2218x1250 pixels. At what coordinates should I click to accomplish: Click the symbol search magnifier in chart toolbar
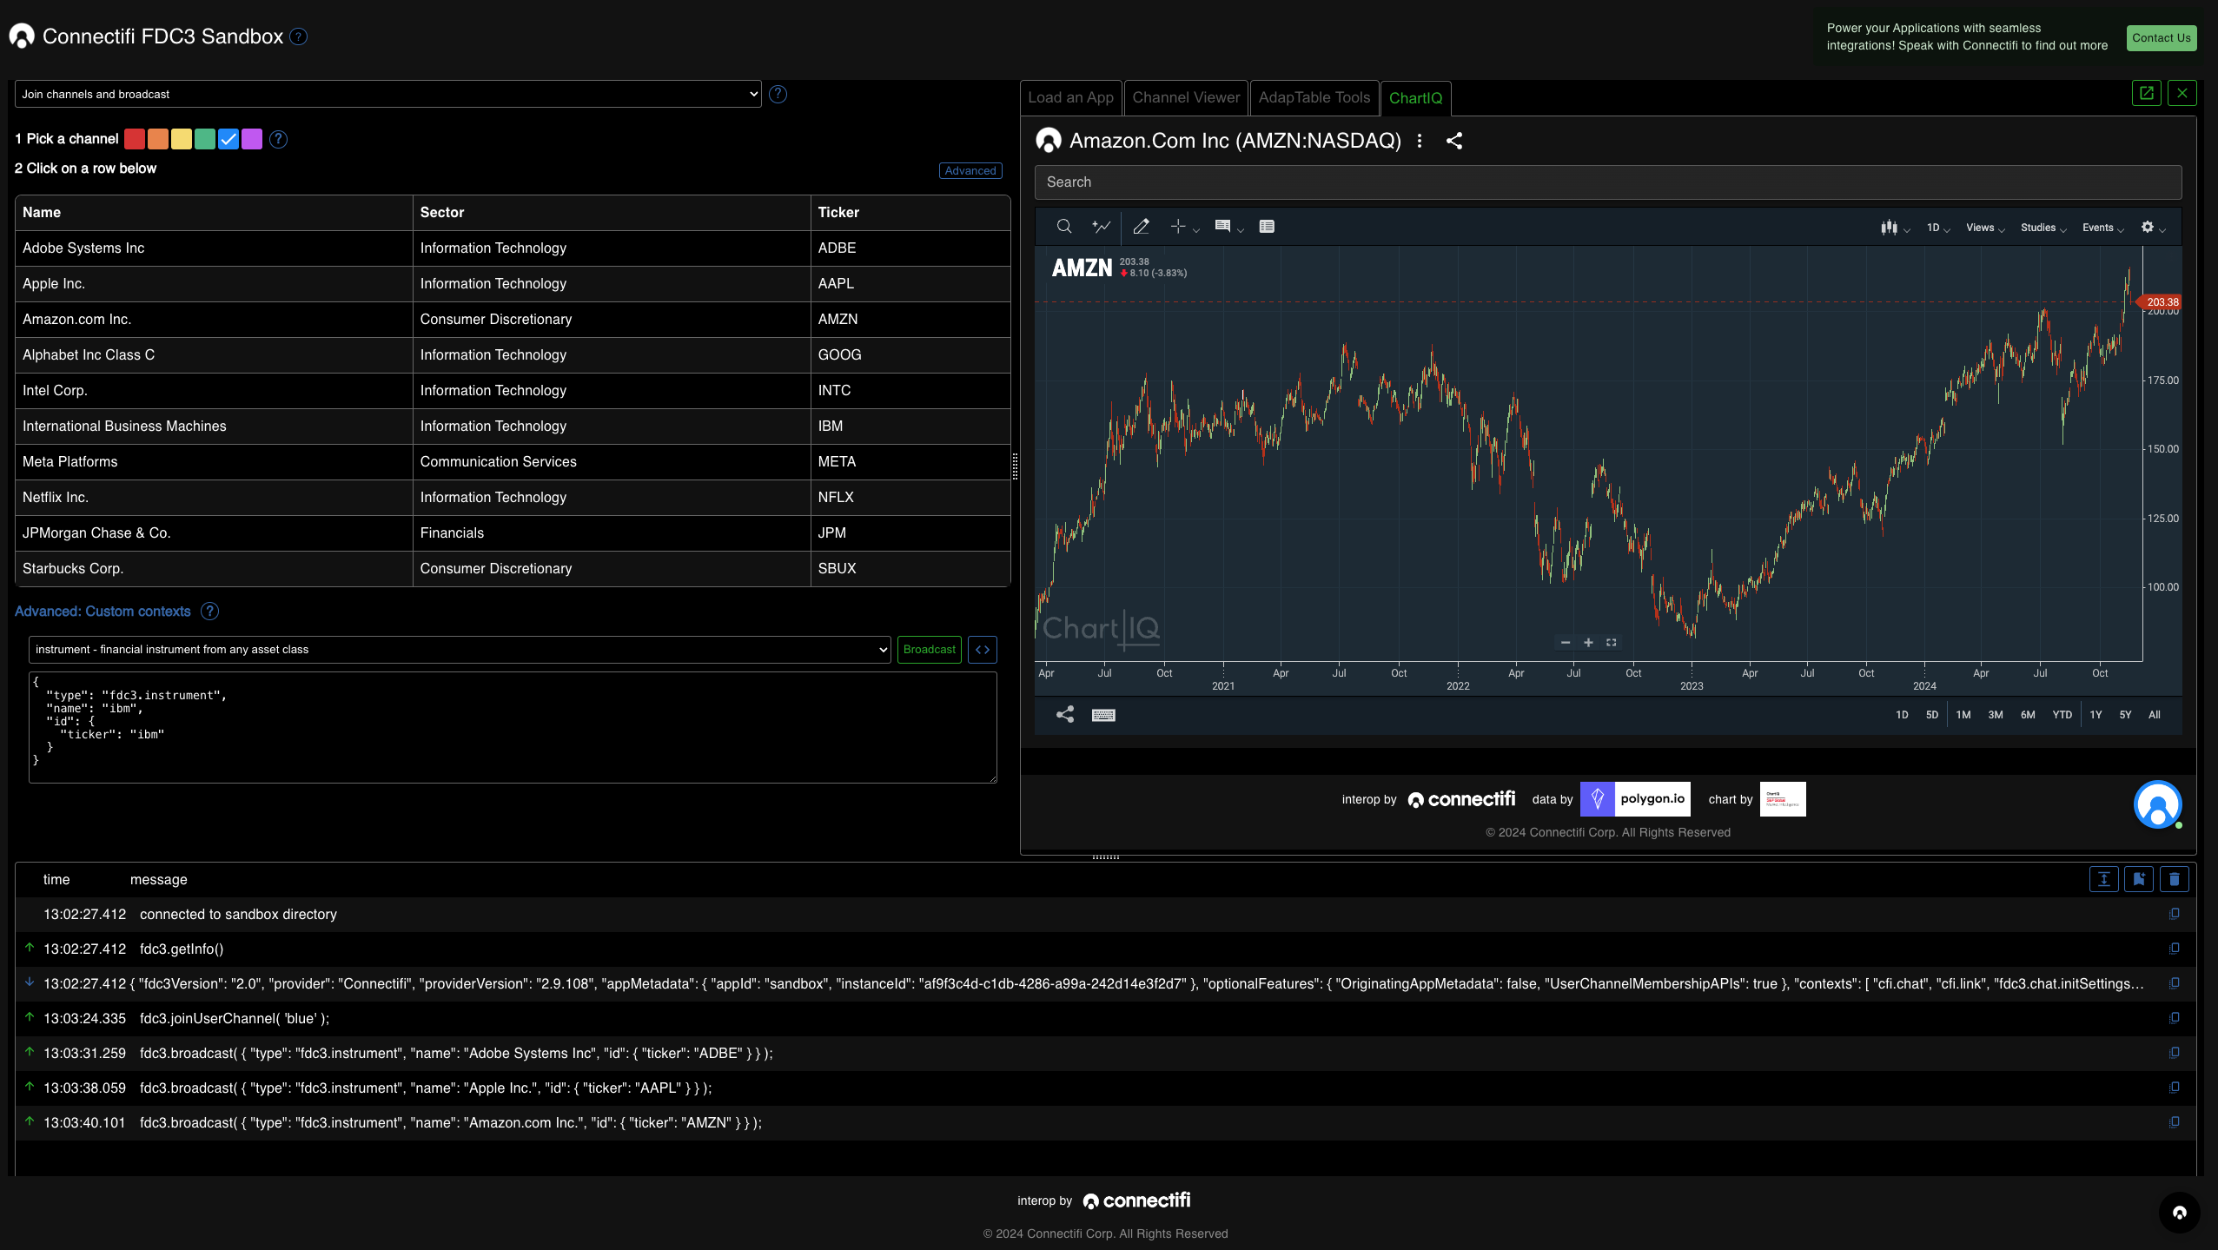[1063, 227]
